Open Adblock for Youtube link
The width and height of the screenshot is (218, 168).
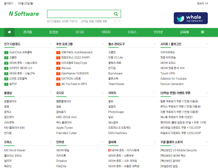point(173,79)
